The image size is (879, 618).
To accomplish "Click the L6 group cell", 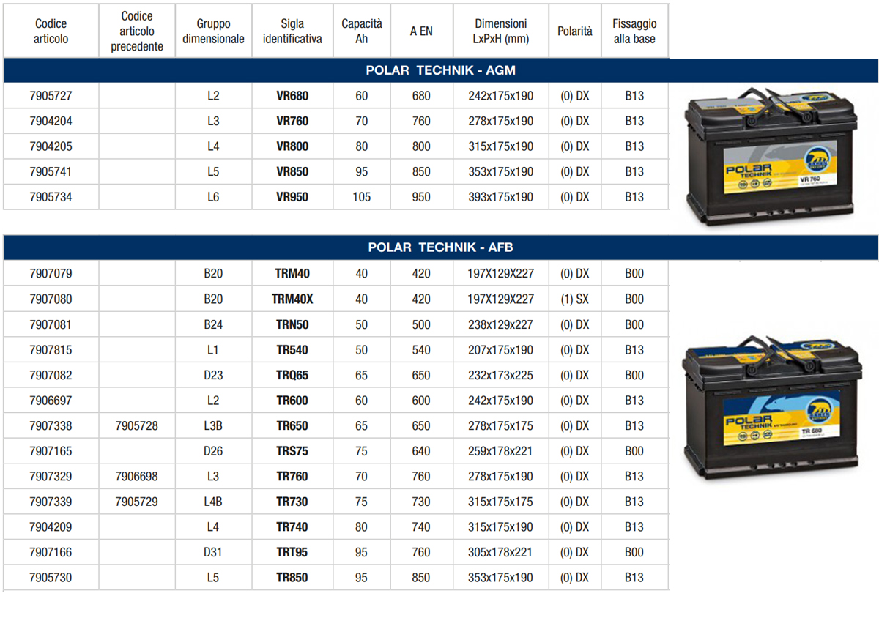I will pyautogui.click(x=213, y=197).
